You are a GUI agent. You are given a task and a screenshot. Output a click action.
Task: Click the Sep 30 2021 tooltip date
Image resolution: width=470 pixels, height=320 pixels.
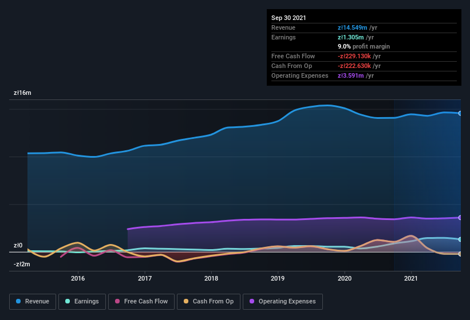point(289,18)
